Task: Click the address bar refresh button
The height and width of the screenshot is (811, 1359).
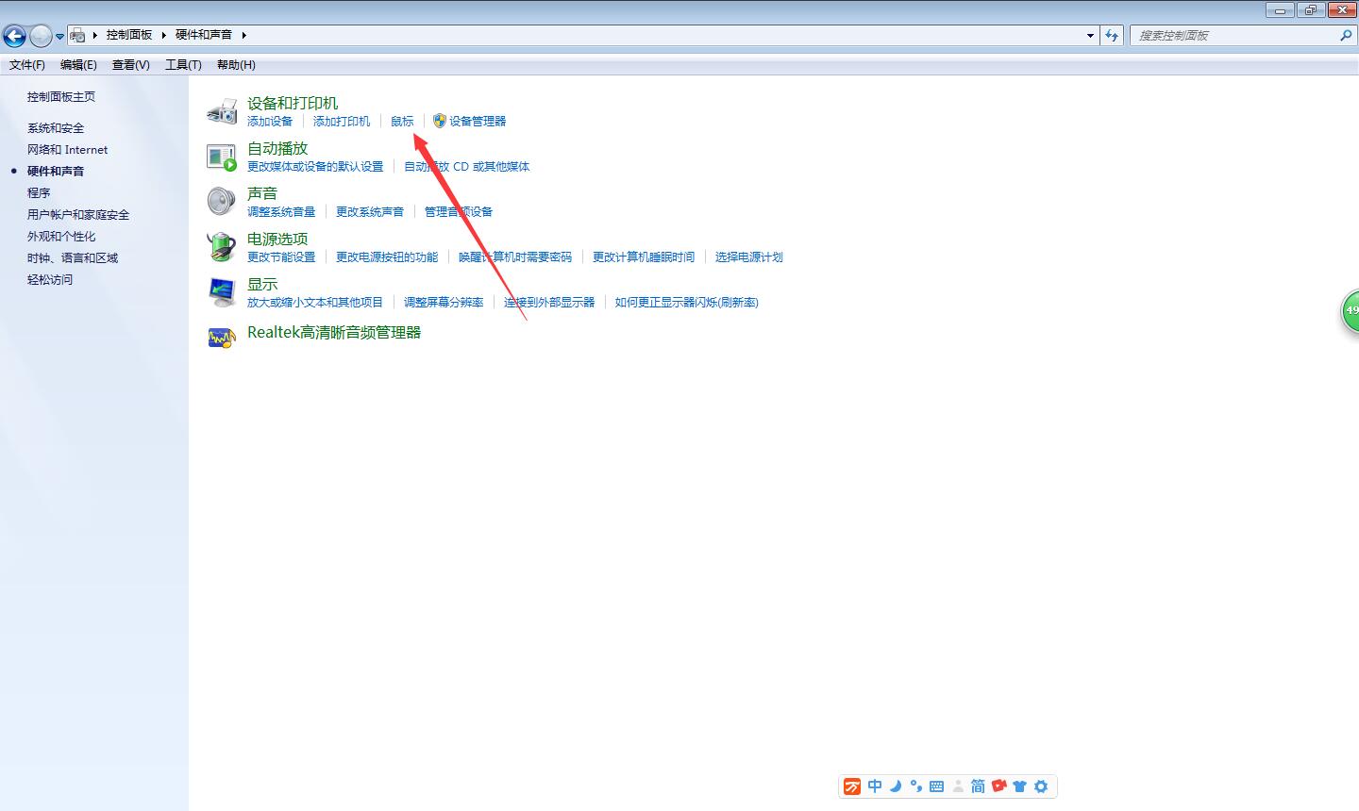Action: coord(1112,36)
